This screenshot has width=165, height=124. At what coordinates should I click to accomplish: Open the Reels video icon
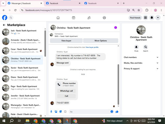pos(74,18)
